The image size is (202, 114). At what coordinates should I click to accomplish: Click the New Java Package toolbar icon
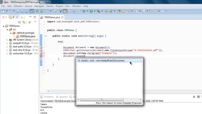point(106,11)
